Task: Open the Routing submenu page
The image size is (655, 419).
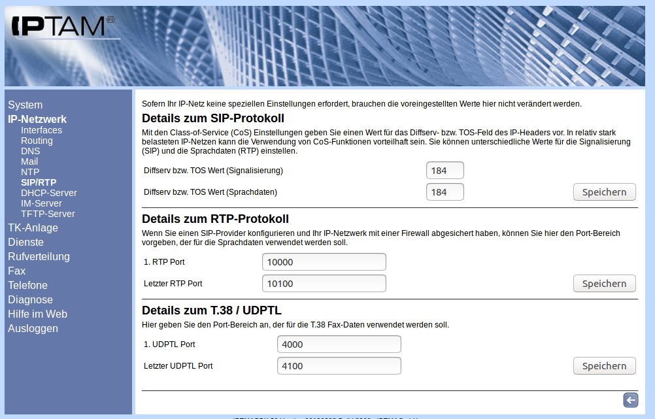Action: tap(37, 141)
